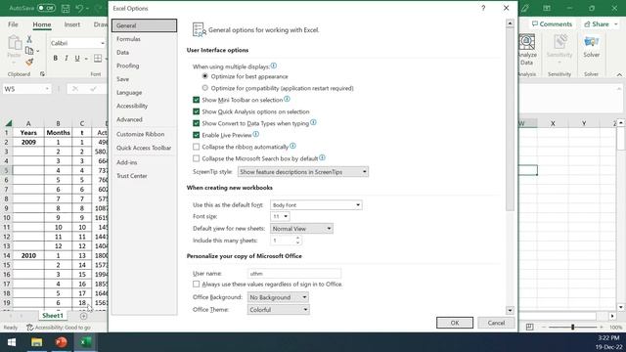Open the Name Box dropdown arrow
Image resolution: width=626 pixels, height=352 pixels.
coord(47,89)
